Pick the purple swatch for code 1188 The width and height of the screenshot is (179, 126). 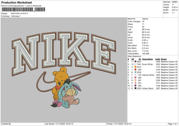click(135, 86)
